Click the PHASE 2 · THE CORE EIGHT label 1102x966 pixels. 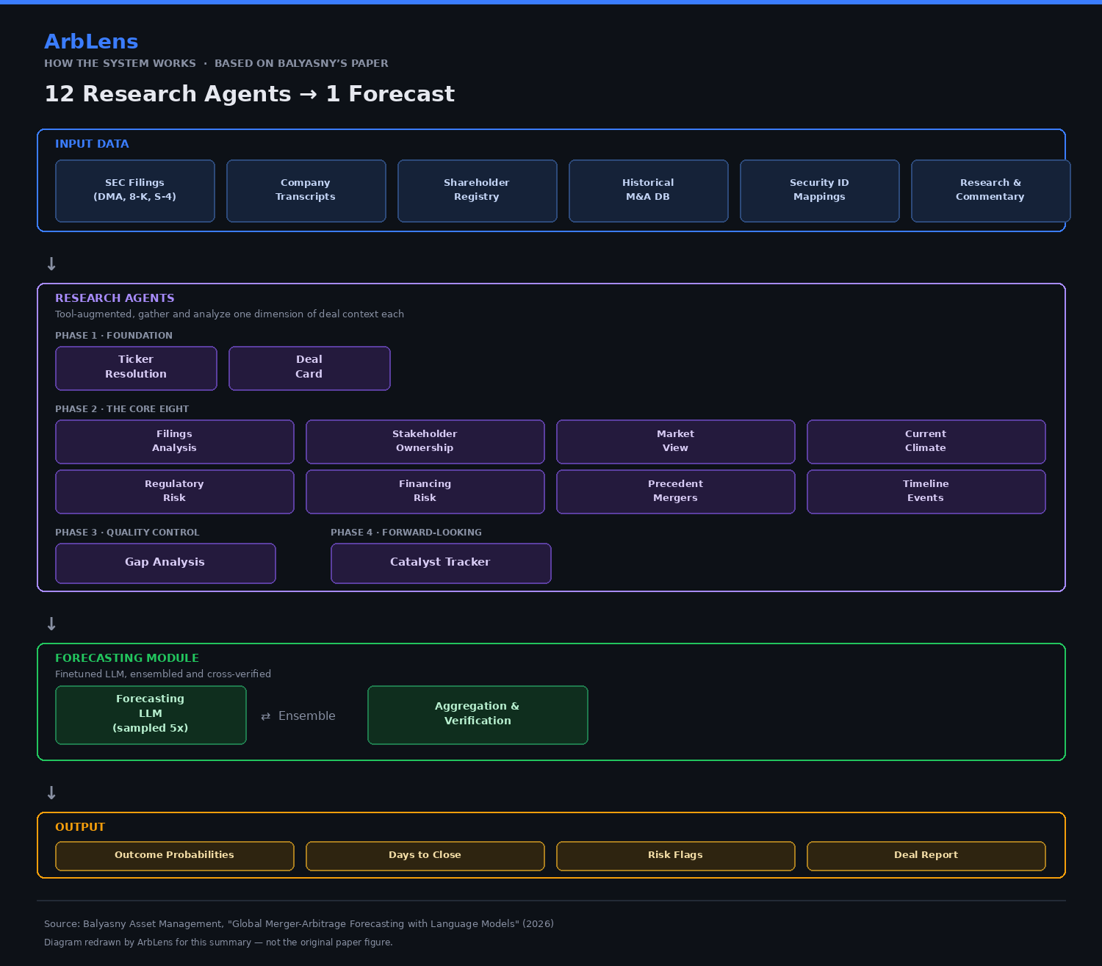(x=122, y=409)
